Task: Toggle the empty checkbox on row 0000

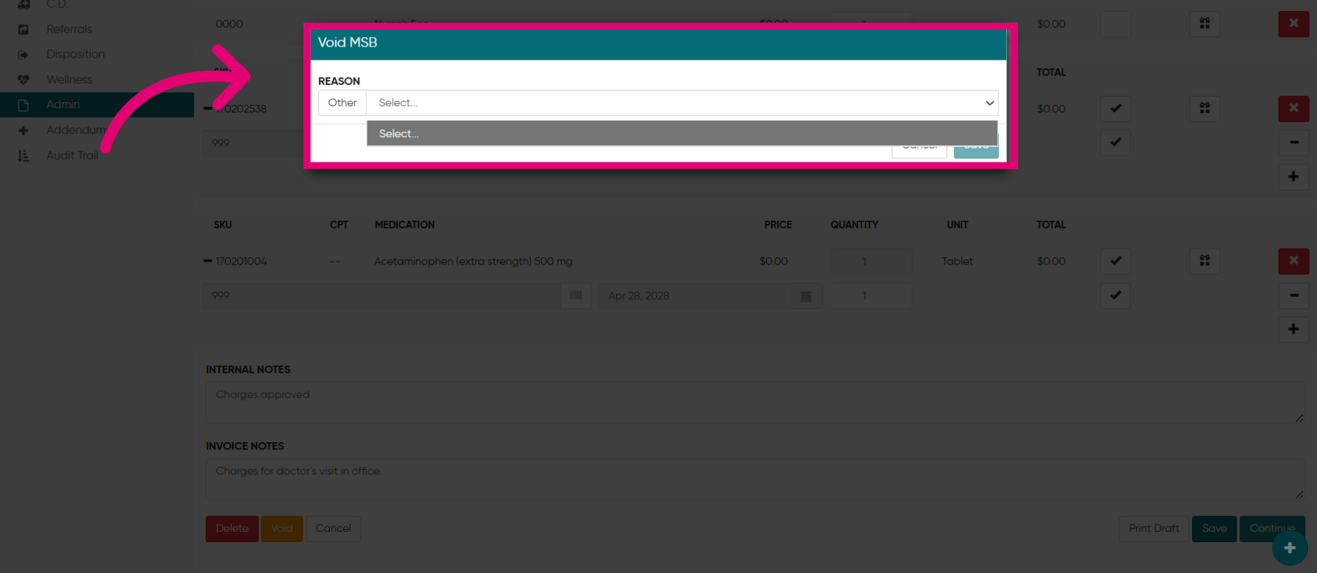Action: pyautogui.click(x=1115, y=24)
